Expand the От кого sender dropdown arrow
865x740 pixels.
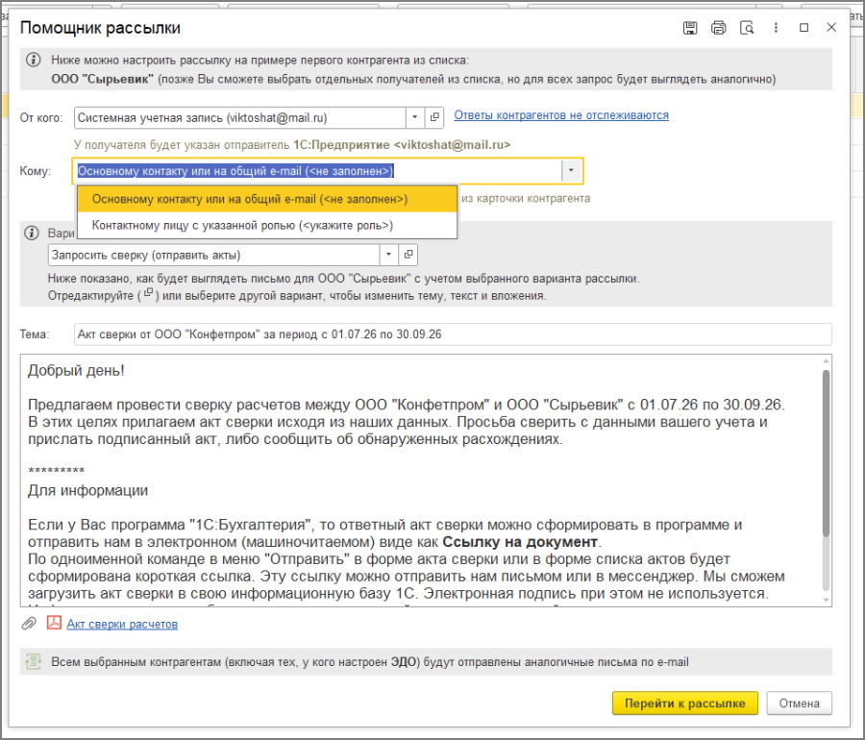pyautogui.click(x=415, y=117)
